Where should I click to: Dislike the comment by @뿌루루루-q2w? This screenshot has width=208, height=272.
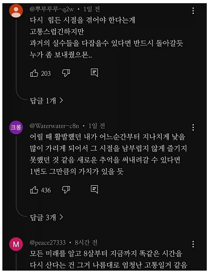[66, 73]
